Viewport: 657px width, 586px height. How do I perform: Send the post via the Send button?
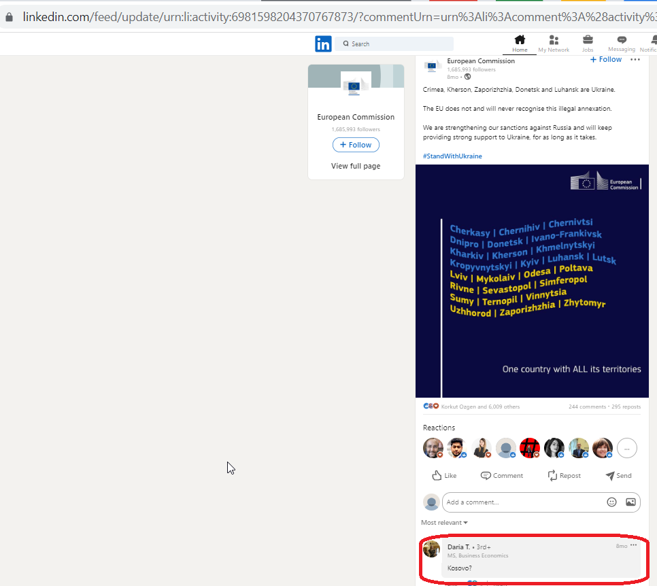click(618, 475)
